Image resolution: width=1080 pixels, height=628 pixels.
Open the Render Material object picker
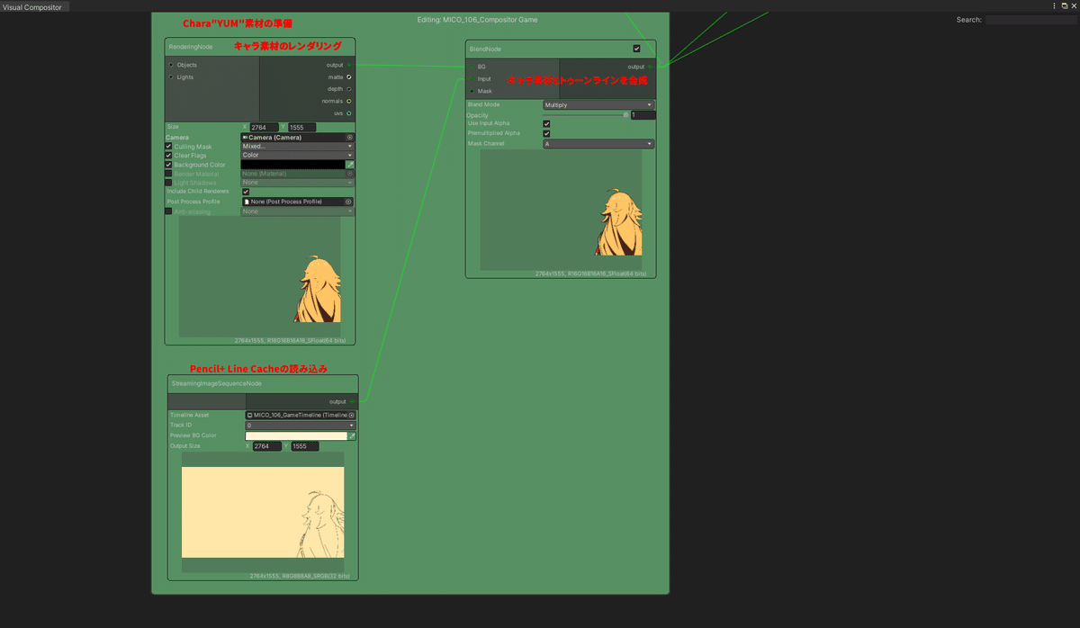pyautogui.click(x=349, y=174)
